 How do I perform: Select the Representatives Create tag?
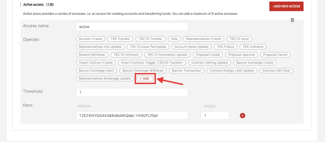point(204,39)
